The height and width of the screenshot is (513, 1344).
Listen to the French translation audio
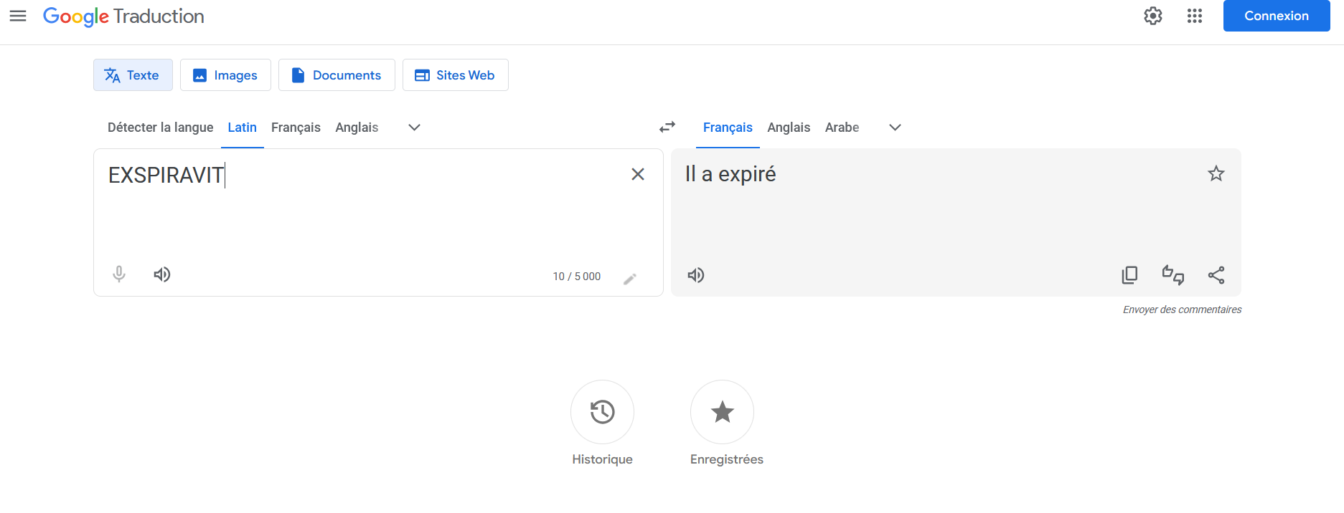[x=696, y=275]
